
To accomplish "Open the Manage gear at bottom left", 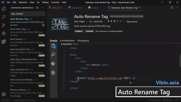I will click(x=4, y=94).
